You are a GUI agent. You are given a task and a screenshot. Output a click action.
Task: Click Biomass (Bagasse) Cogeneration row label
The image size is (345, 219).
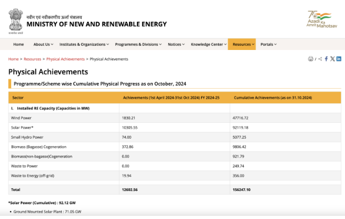tap(39, 147)
